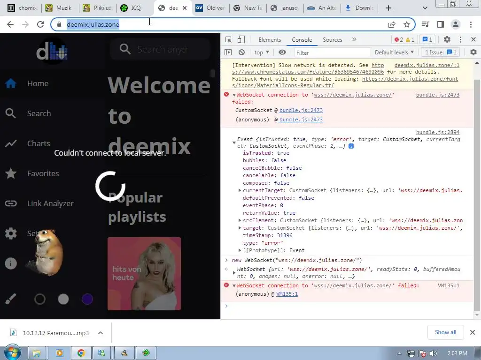
Task: Switch to Console tab
Action: point(302,40)
